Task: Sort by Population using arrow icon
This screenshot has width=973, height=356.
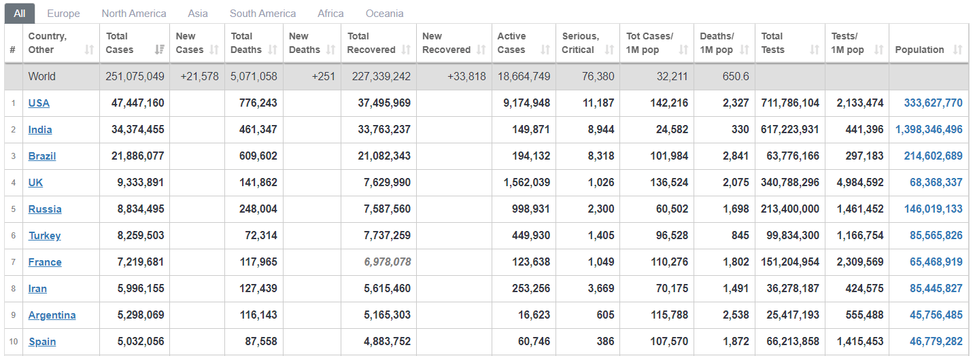Action: tap(958, 50)
